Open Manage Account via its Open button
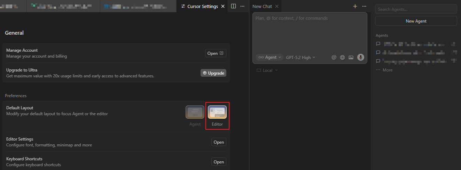461x170 pixels. [216, 53]
